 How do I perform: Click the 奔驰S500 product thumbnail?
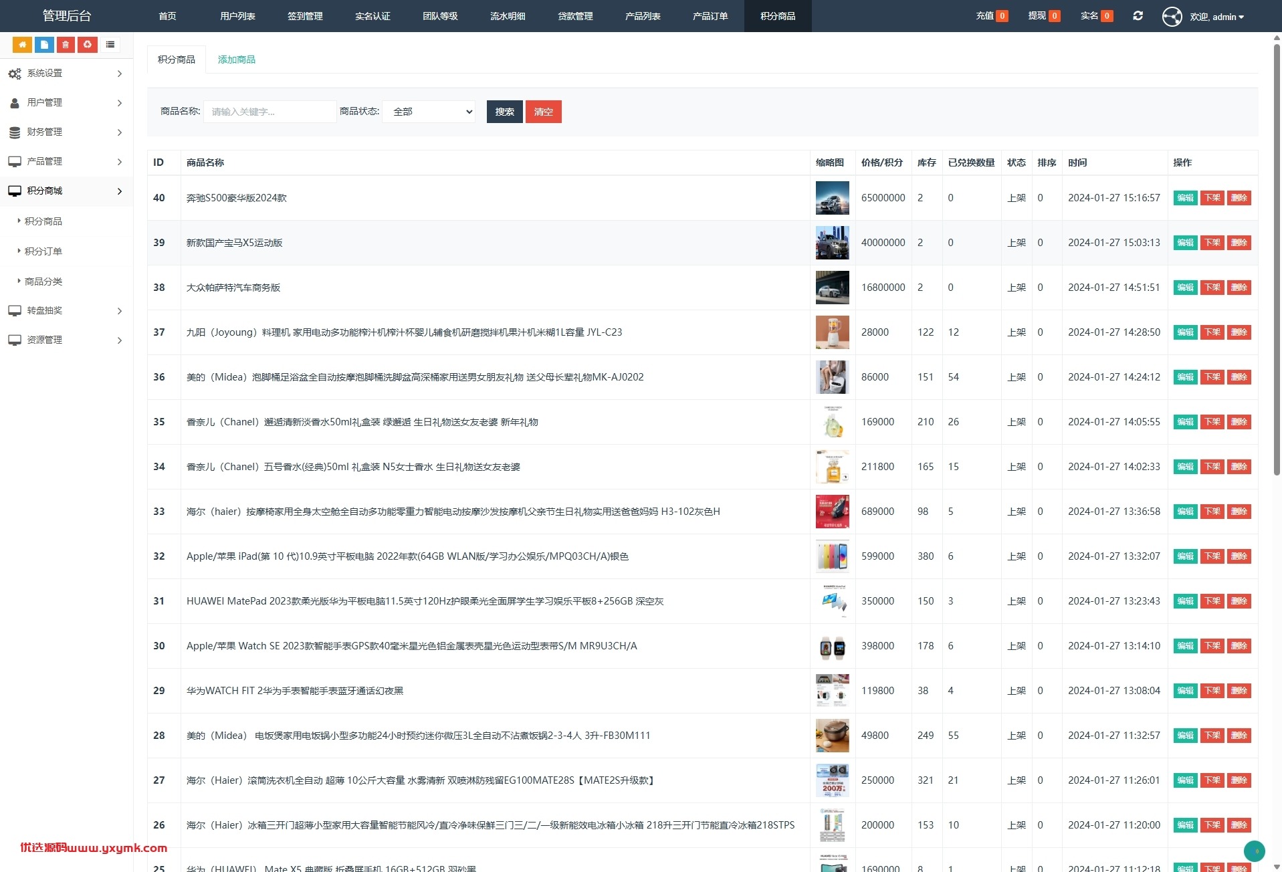pos(832,198)
